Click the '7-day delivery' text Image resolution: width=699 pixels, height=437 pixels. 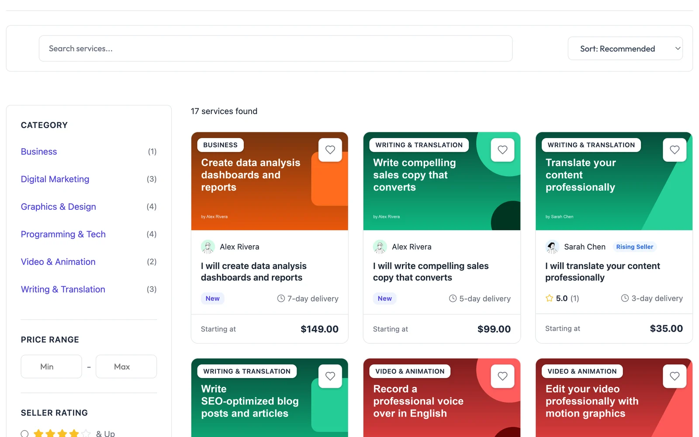pos(313,298)
